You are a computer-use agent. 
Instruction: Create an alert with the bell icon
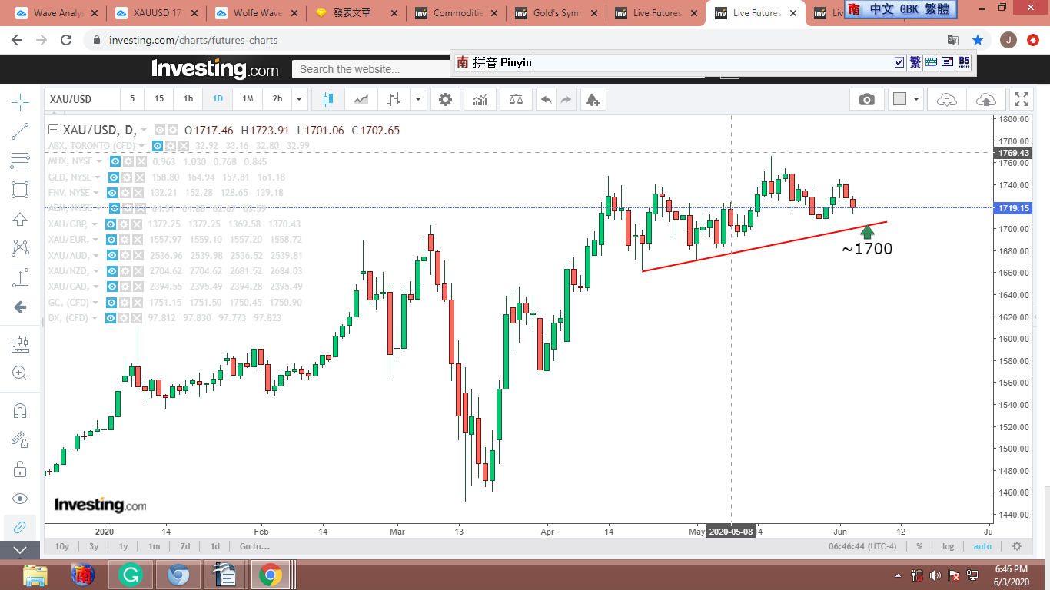coord(592,99)
